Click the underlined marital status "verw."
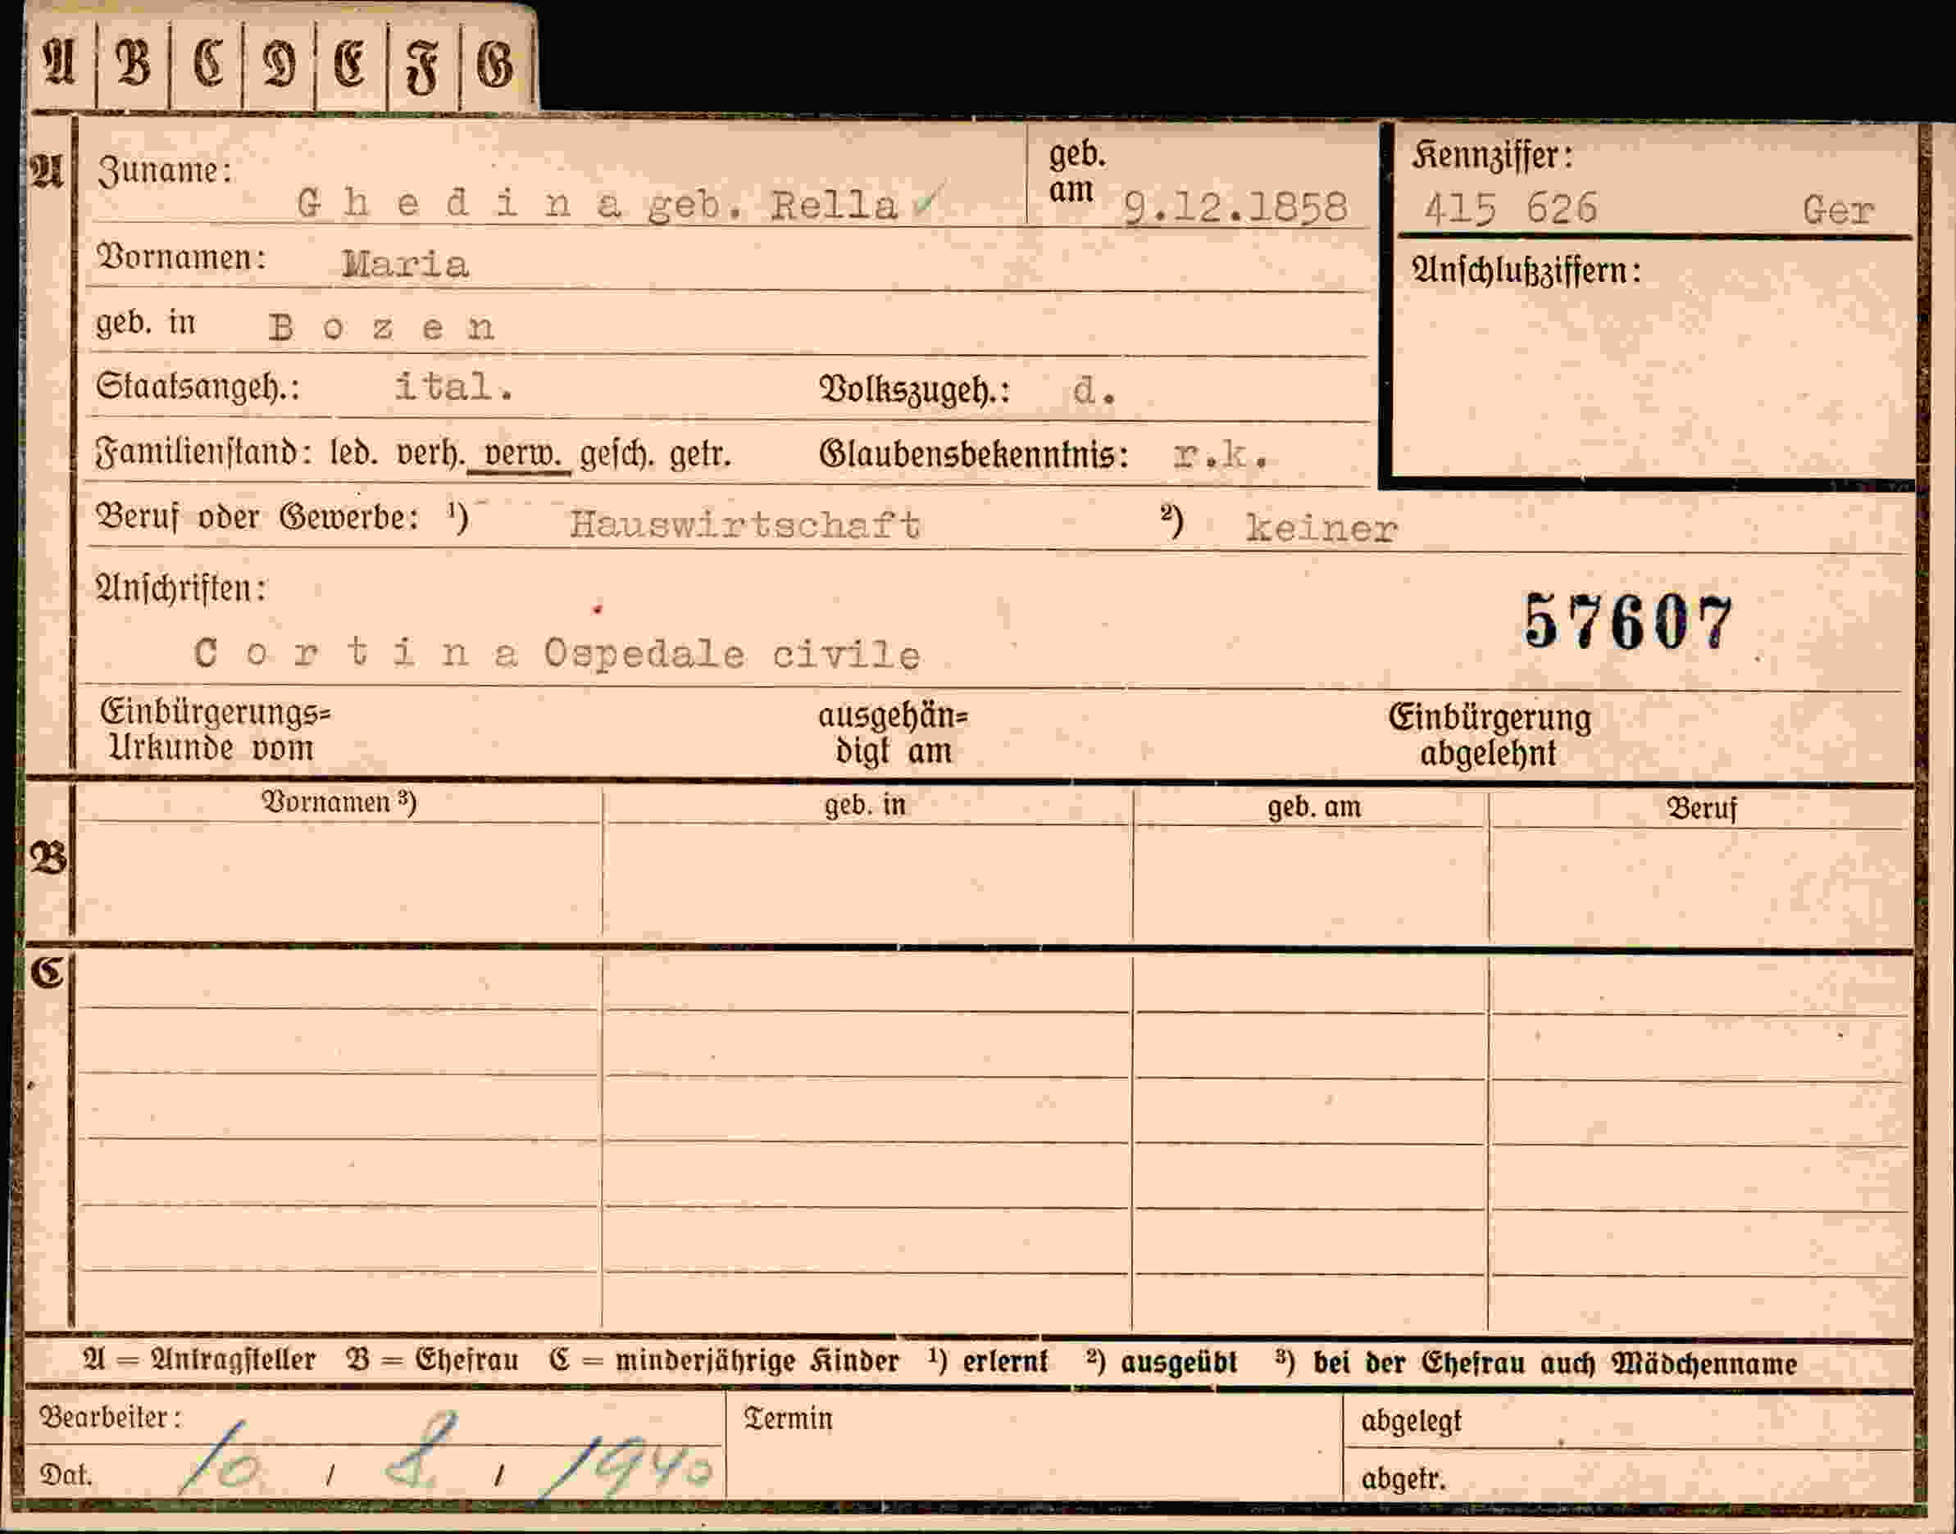This screenshot has height=1534, width=1956. [x=524, y=455]
